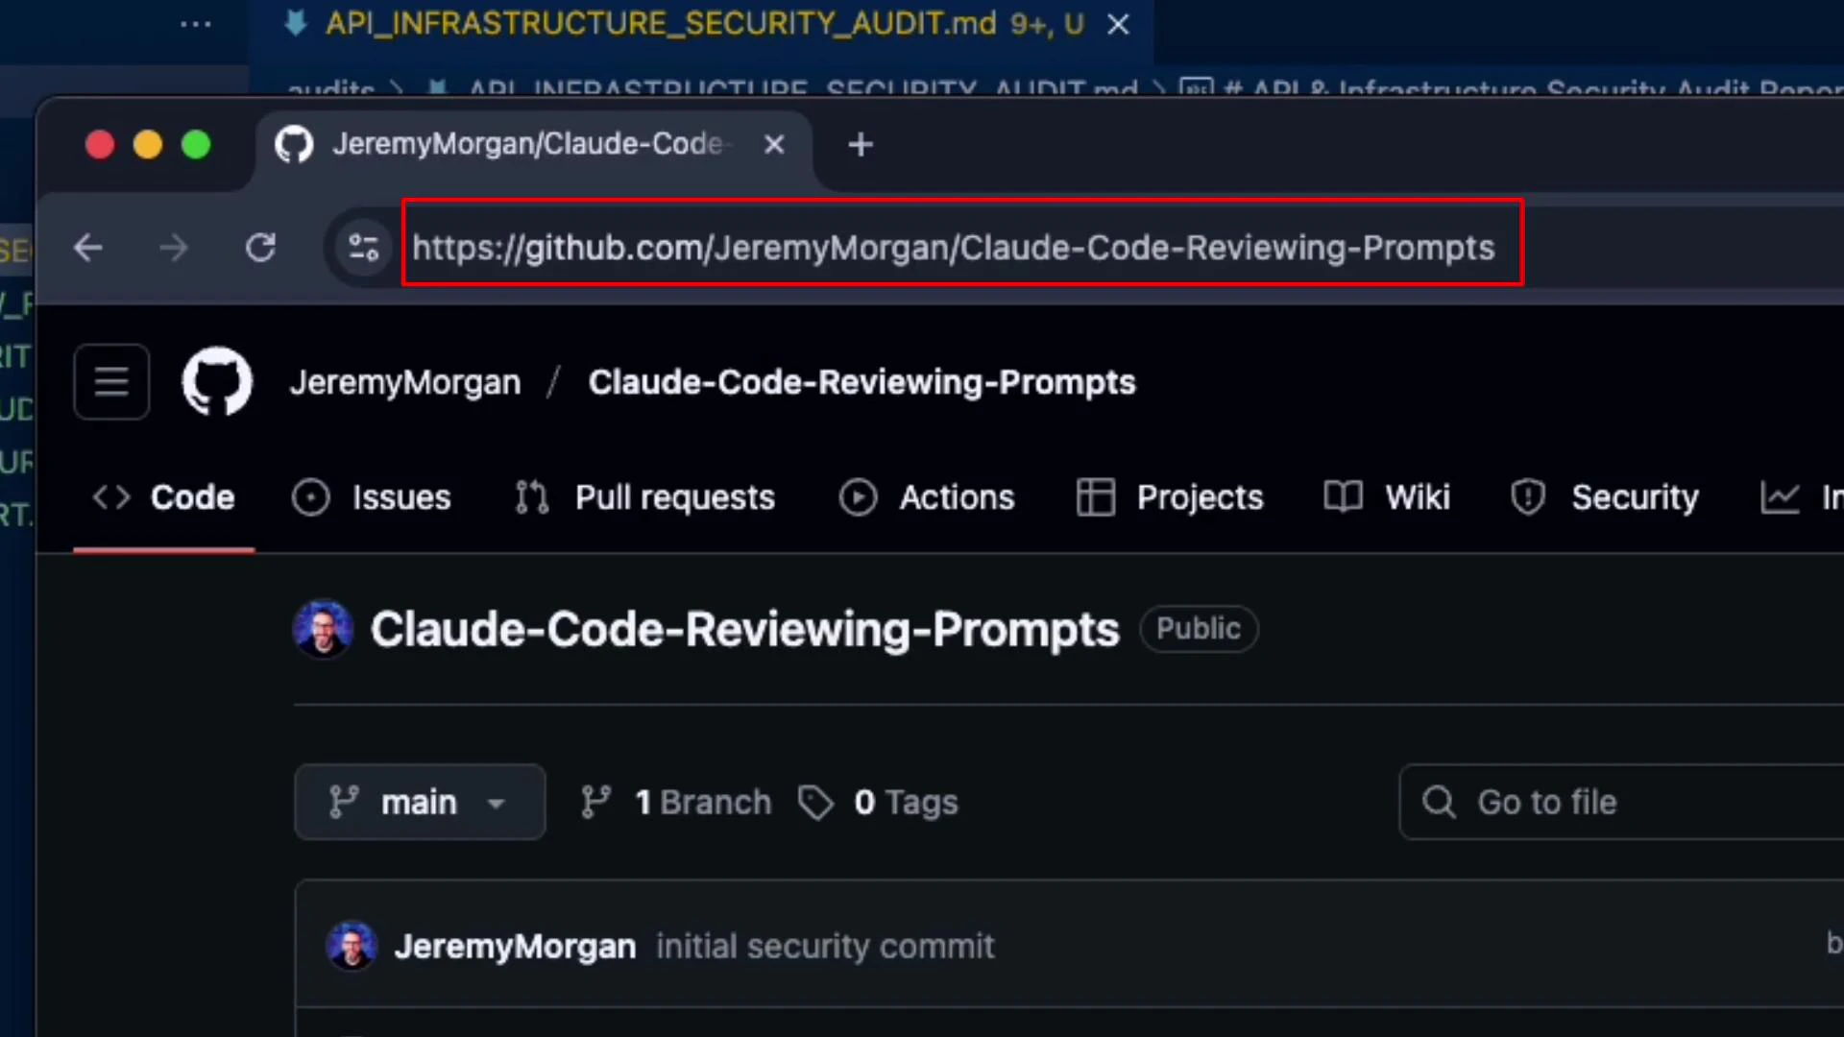Open Claude-Code-Reviewing-Prompts breadcrumb link
The height and width of the screenshot is (1037, 1844).
coord(861,382)
